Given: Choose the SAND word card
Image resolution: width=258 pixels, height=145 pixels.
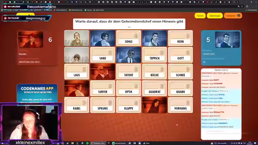Looking at the screenshot, I should tap(102, 55).
